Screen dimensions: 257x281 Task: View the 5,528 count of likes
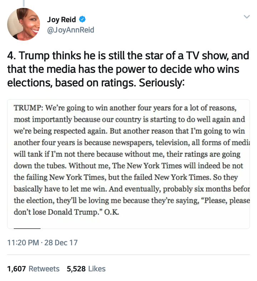coord(76,269)
